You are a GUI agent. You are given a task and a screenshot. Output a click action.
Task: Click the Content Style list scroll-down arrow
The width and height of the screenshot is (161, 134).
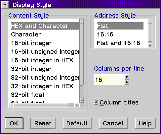point(82,100)
